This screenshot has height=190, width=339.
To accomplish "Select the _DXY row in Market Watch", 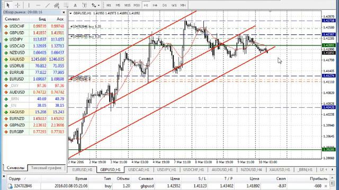I will pyautogui.click(x=34, y=85).
